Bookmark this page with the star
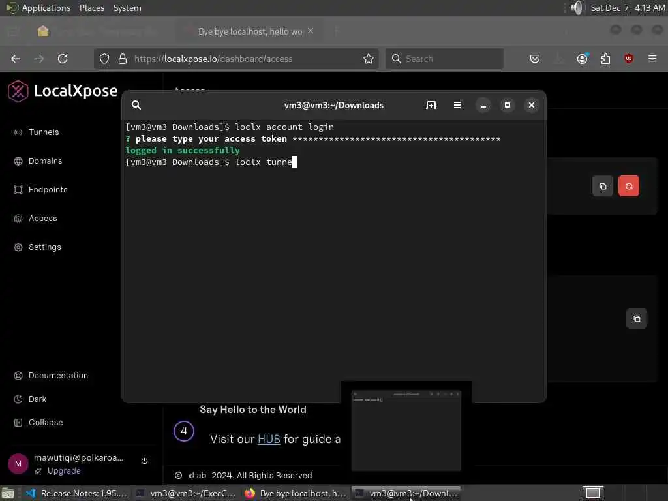Viewport: 668px width, 501px height. [x=369, y=59]
